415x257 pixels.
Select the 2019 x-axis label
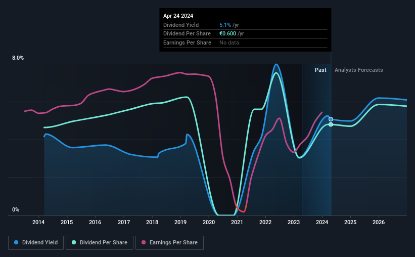[180, 222]
